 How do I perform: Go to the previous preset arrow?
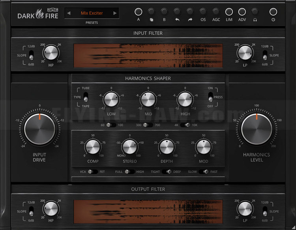click(69, 13)
